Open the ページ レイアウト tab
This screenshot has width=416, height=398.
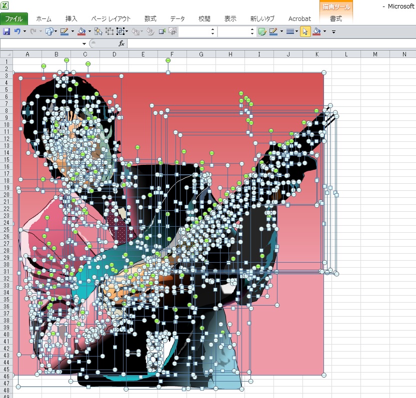pos(111,19)
